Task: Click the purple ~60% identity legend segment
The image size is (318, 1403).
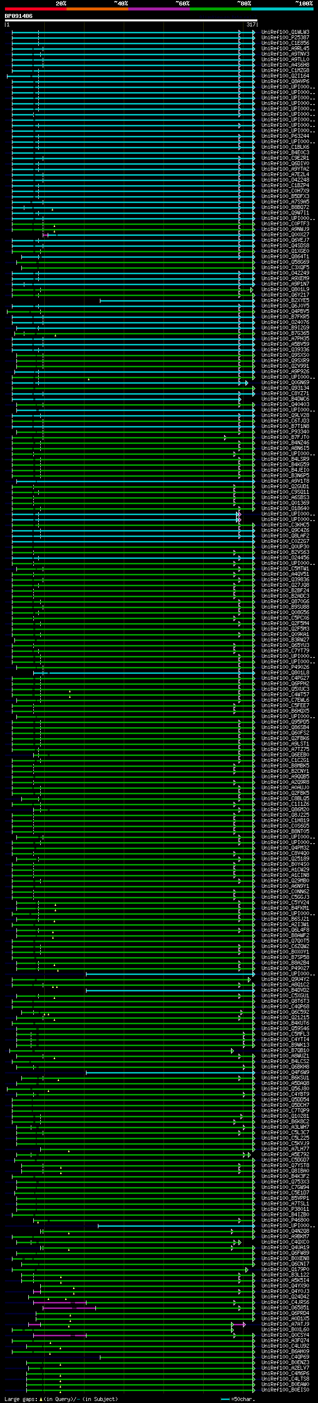Action: (159, 9)
